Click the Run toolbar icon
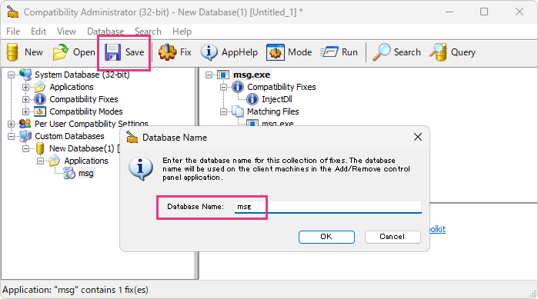 329,52
